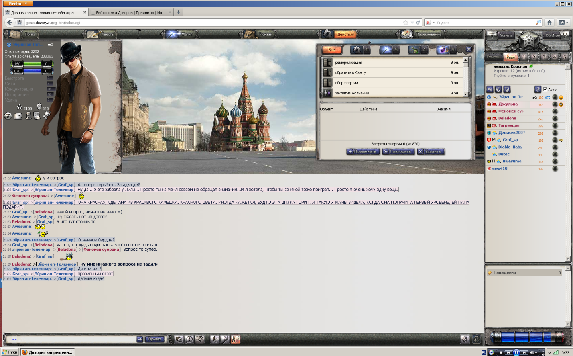The image size is (573, 356).
Task: Filter actions by the green potion category
Action: point(418,50)
